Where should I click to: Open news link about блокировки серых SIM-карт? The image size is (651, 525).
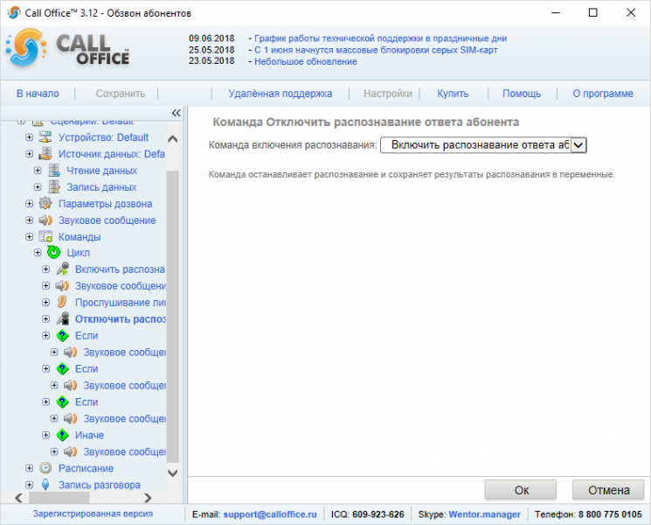coord(376,50)
